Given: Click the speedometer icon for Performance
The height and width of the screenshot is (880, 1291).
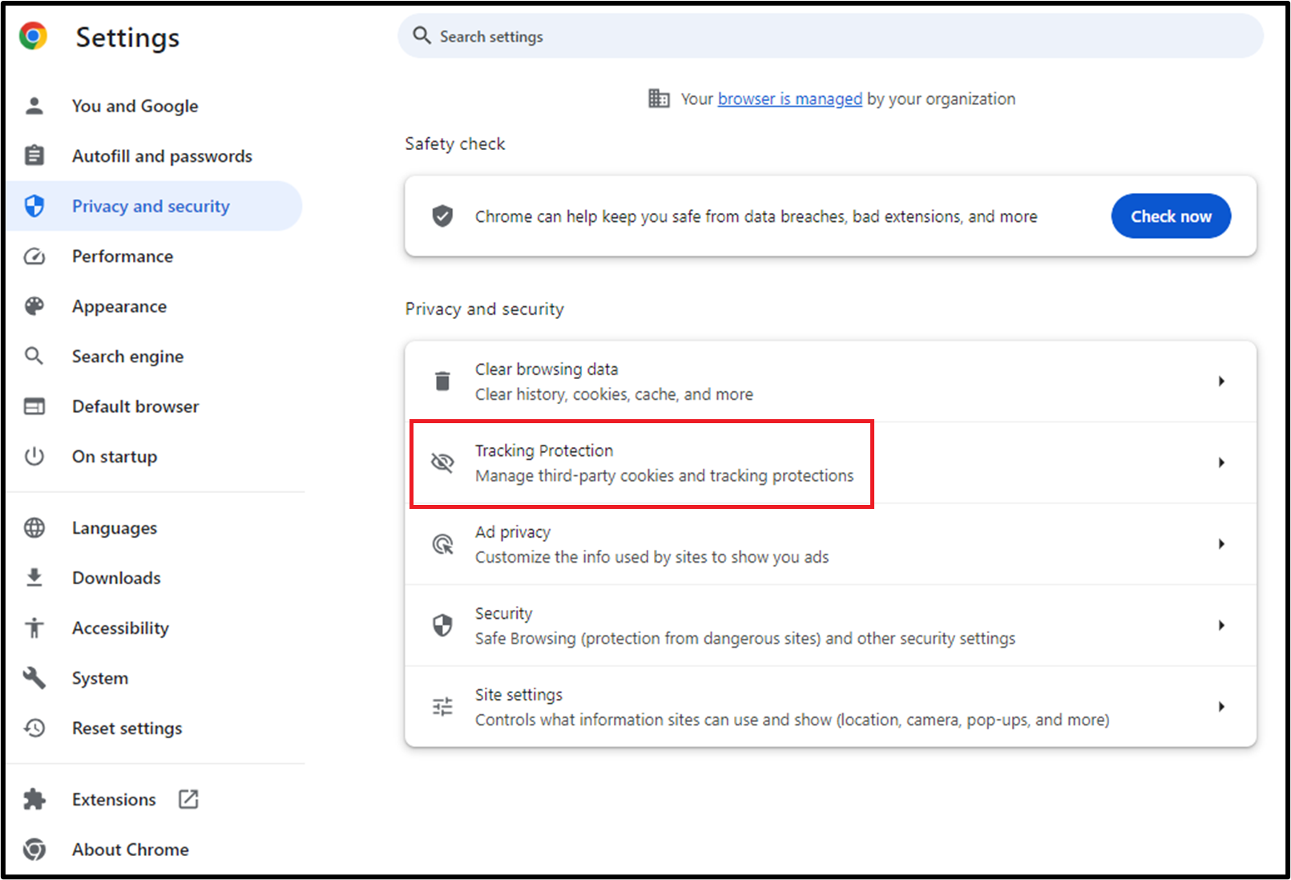Looking at the screenshot, I should [34, 256].
